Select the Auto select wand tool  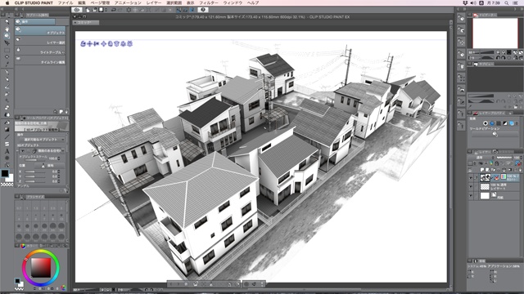7,57
